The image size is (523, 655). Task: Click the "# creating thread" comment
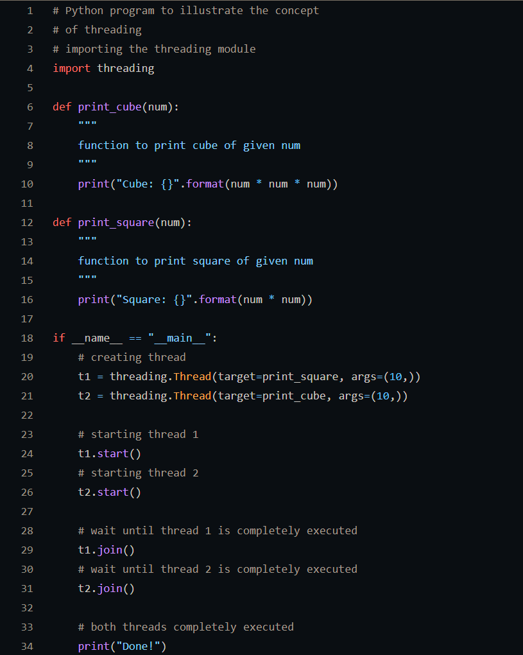coord(132,357)
